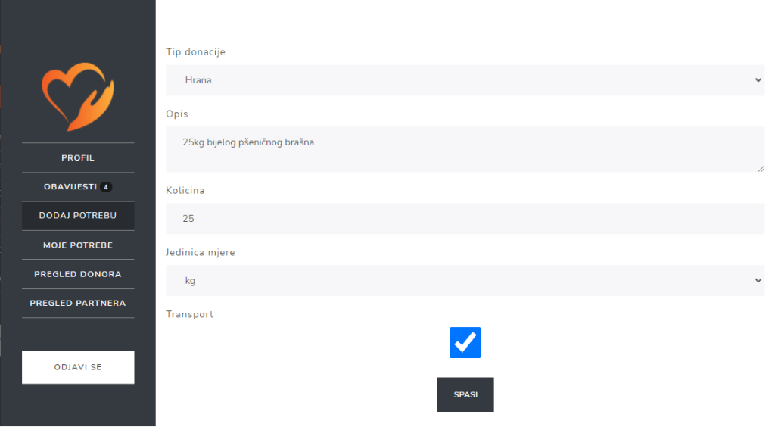Toggle the Transport checkbox

(465, 342)
